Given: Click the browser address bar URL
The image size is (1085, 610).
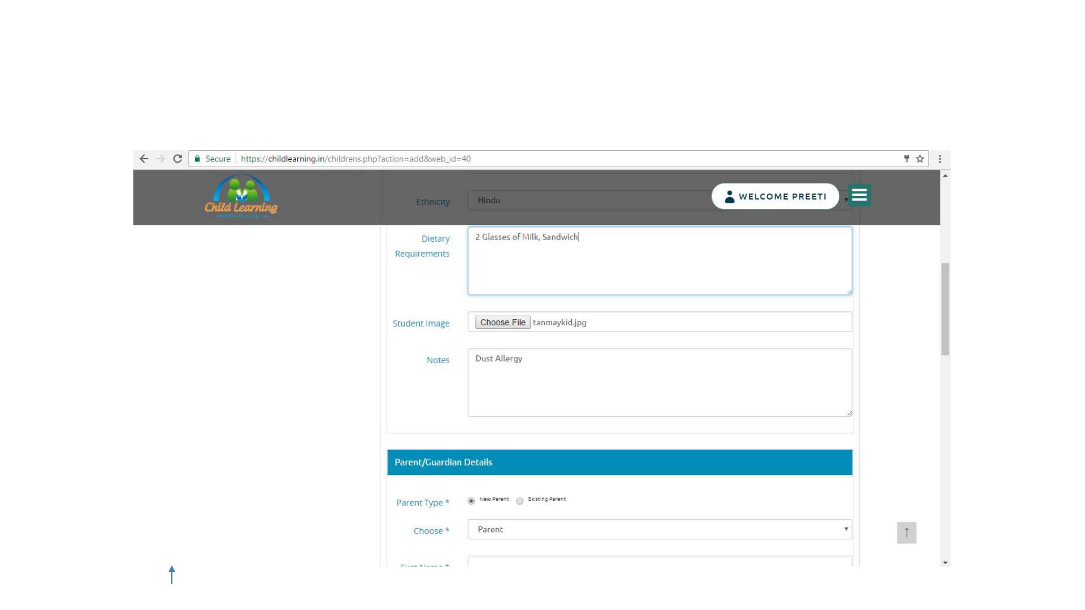Looking at the screenshot, I should pos(356,159).
